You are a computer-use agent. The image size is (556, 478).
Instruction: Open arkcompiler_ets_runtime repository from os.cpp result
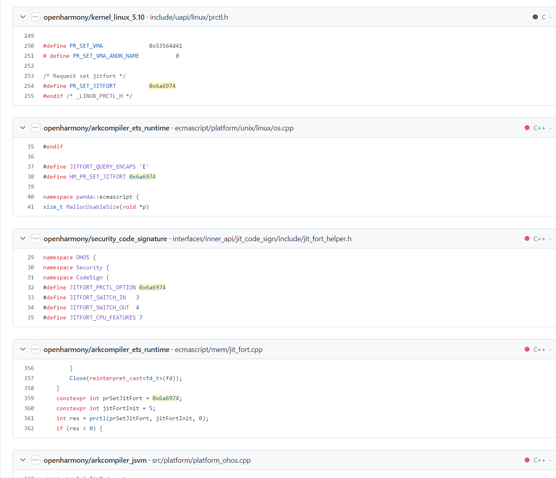click(106, 128)
